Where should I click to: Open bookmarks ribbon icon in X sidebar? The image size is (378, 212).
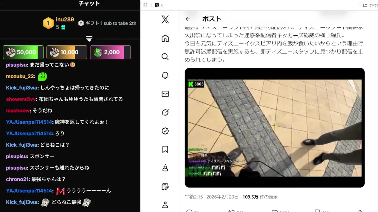[165, 149]
